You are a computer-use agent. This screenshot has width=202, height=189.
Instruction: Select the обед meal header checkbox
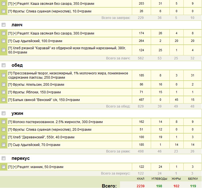click(4, 65)
